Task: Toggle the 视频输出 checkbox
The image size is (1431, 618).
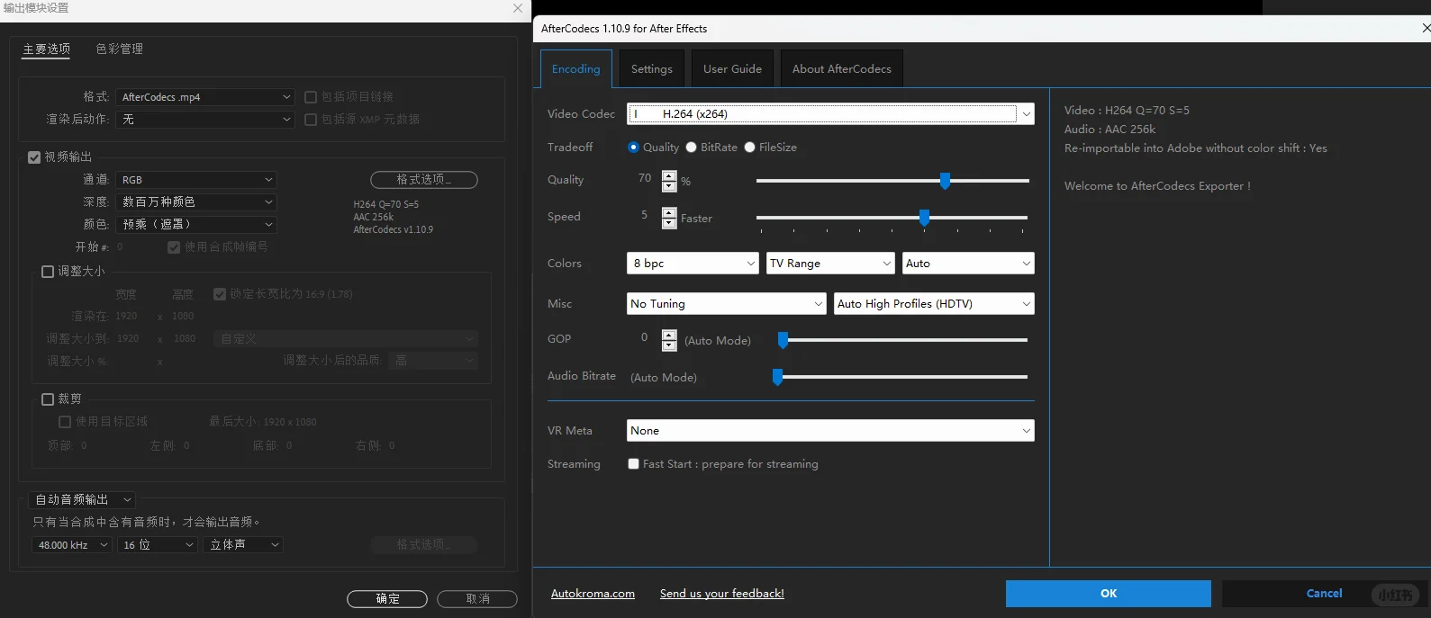Action: (x=34, y=157)
